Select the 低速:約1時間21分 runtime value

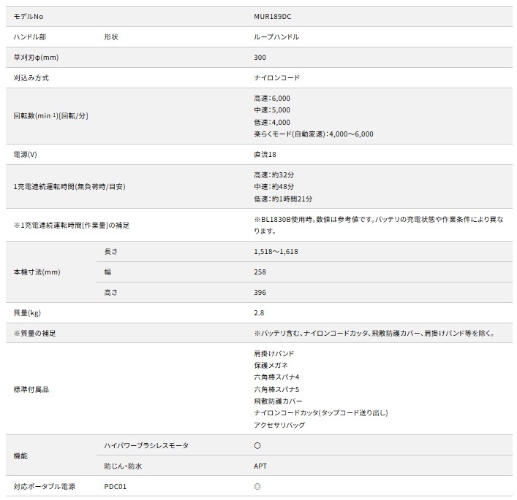283,199
